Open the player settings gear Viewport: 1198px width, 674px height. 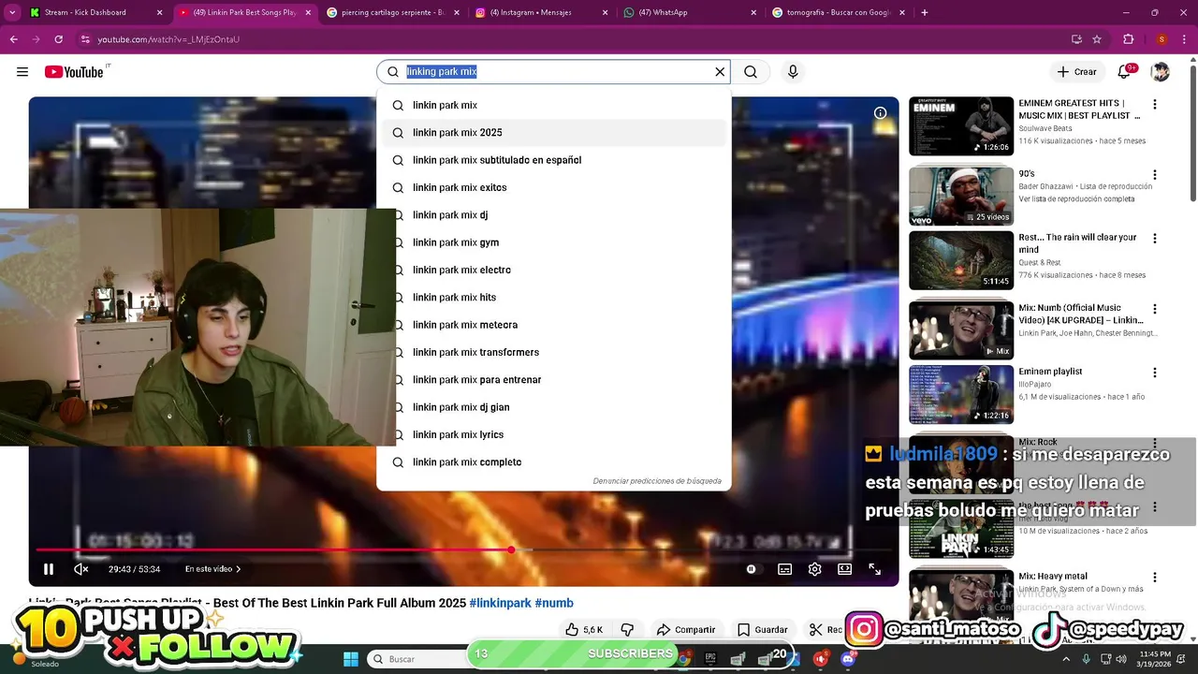pyautogui.click(x=814, y=569)
